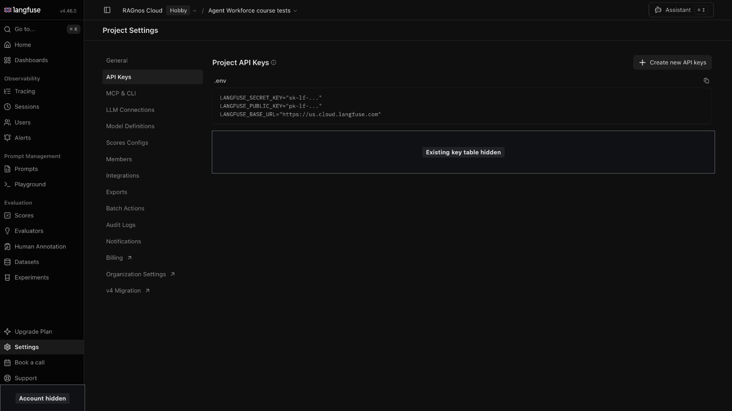The image size is (732, 411).
Task: Open Scores page
Action: (42, 216)
